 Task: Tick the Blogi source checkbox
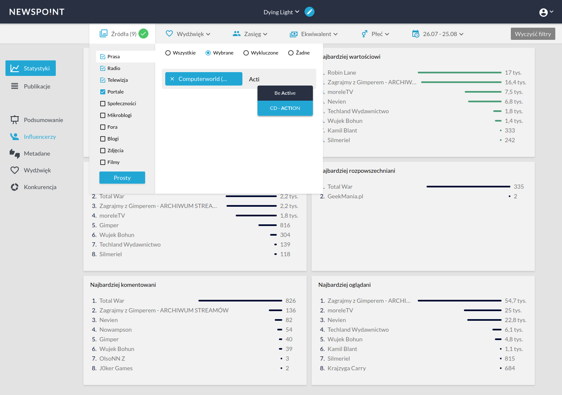(103, 139)
